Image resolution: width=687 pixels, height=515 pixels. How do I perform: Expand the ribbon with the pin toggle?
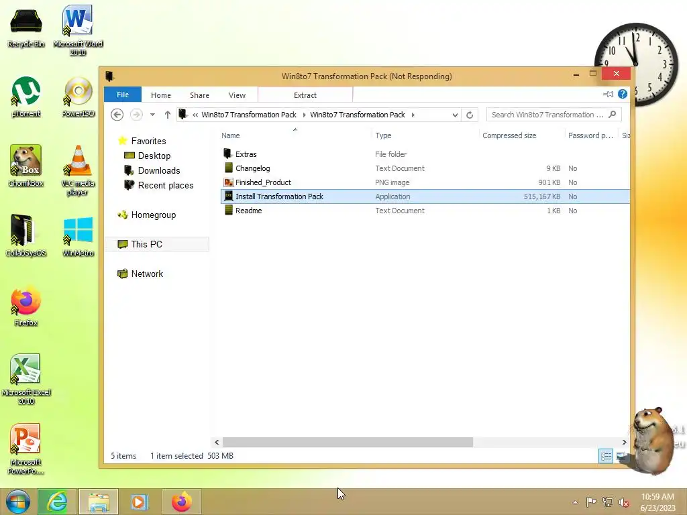click(608, 94)
